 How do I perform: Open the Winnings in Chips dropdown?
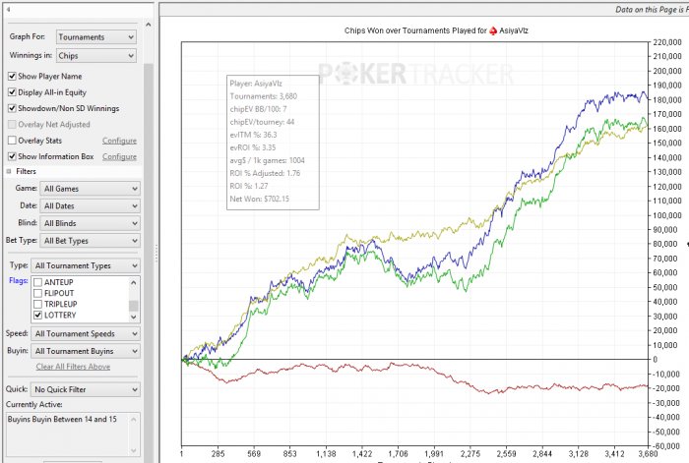96,56
